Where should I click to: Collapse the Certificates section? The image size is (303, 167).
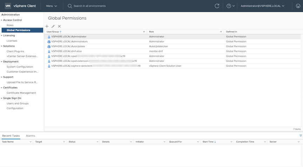(x=1, y=88)
